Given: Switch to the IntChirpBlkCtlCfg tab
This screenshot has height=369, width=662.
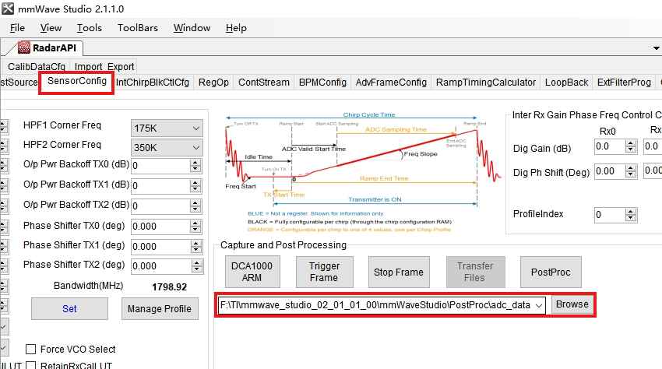Looking at the screenshot, I should point(153,83).
